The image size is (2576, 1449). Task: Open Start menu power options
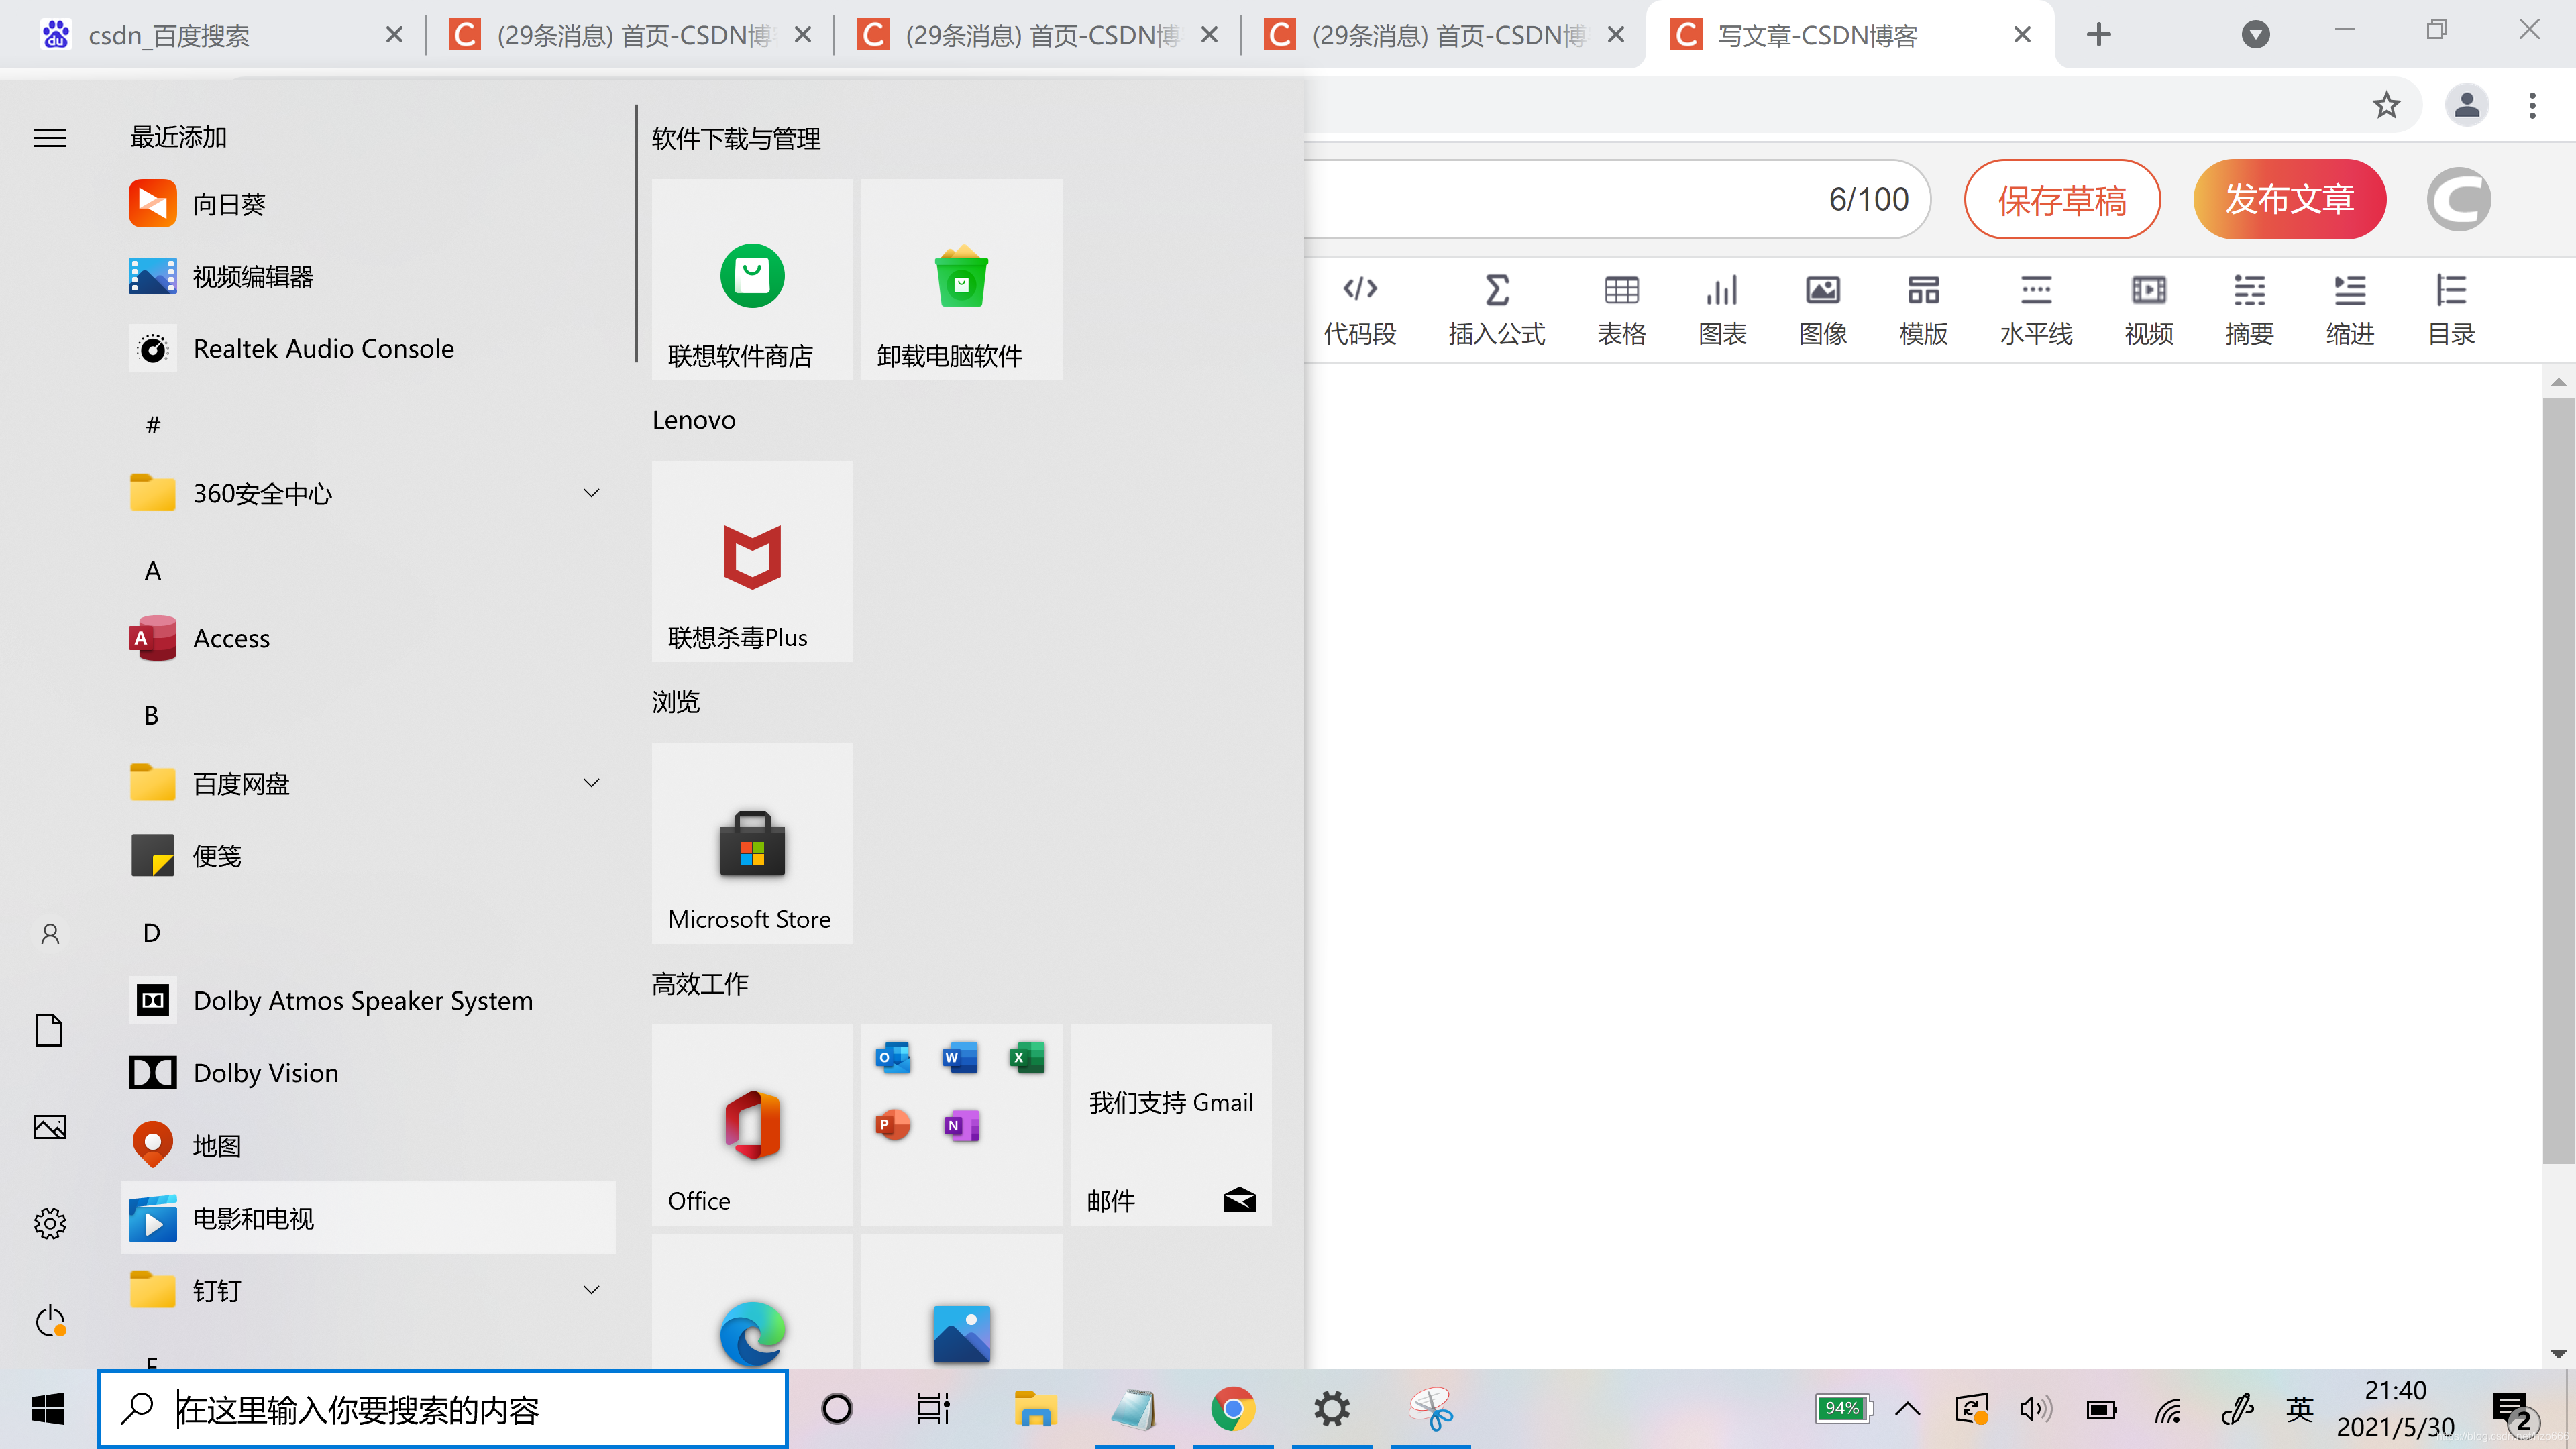[x=50, y=1321]
